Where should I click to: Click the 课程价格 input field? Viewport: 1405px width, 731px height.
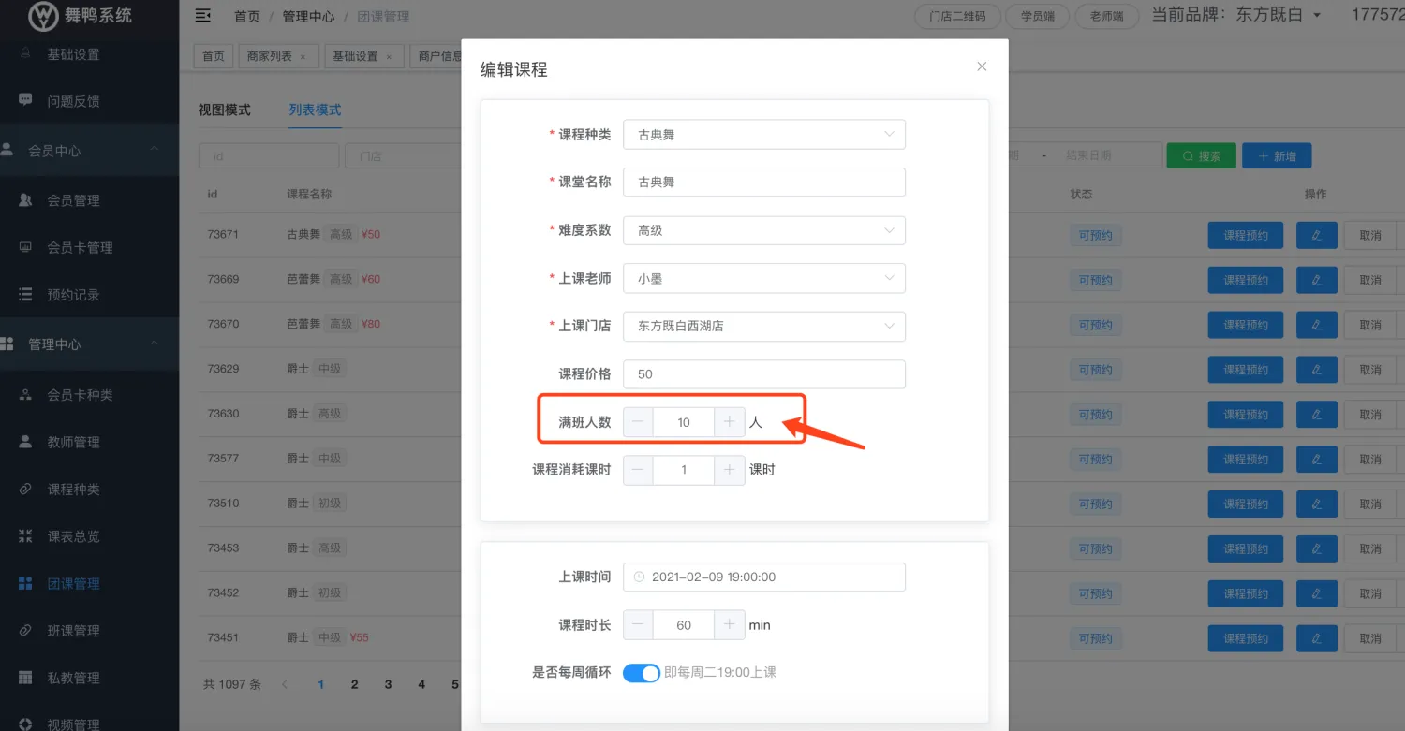click(x=763, y=374)
